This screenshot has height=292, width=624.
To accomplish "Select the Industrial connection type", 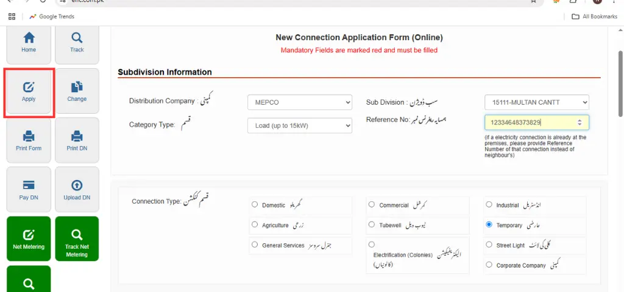I will click(x=489, y=204).
